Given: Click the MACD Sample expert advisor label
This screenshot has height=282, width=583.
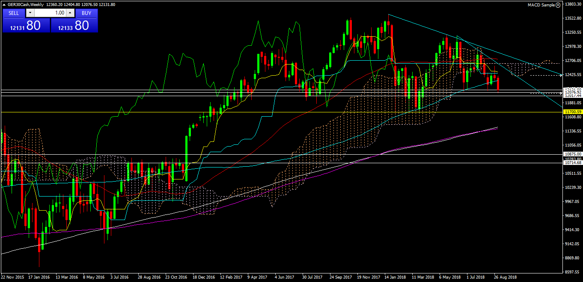Looking at the screenshot, I should point(541,5).
